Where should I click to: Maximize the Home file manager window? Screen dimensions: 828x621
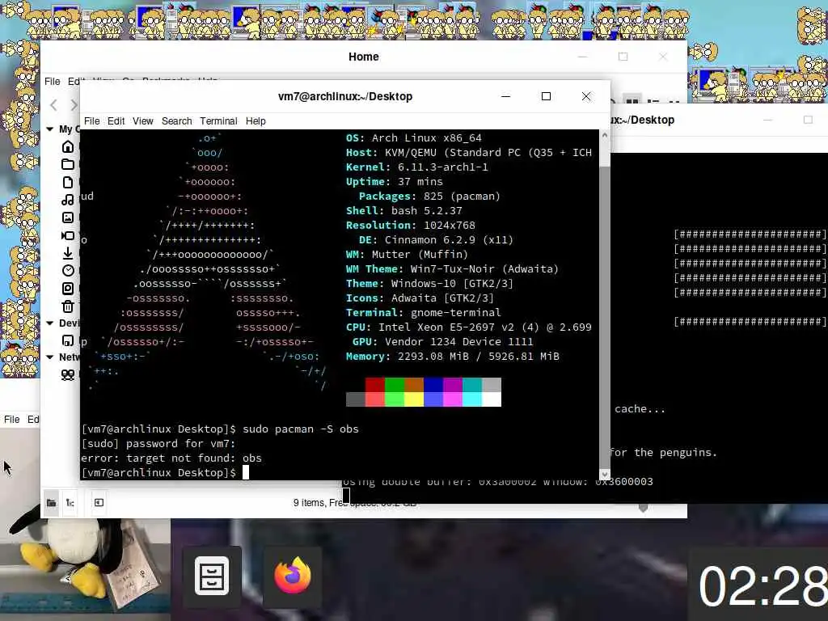623,57
